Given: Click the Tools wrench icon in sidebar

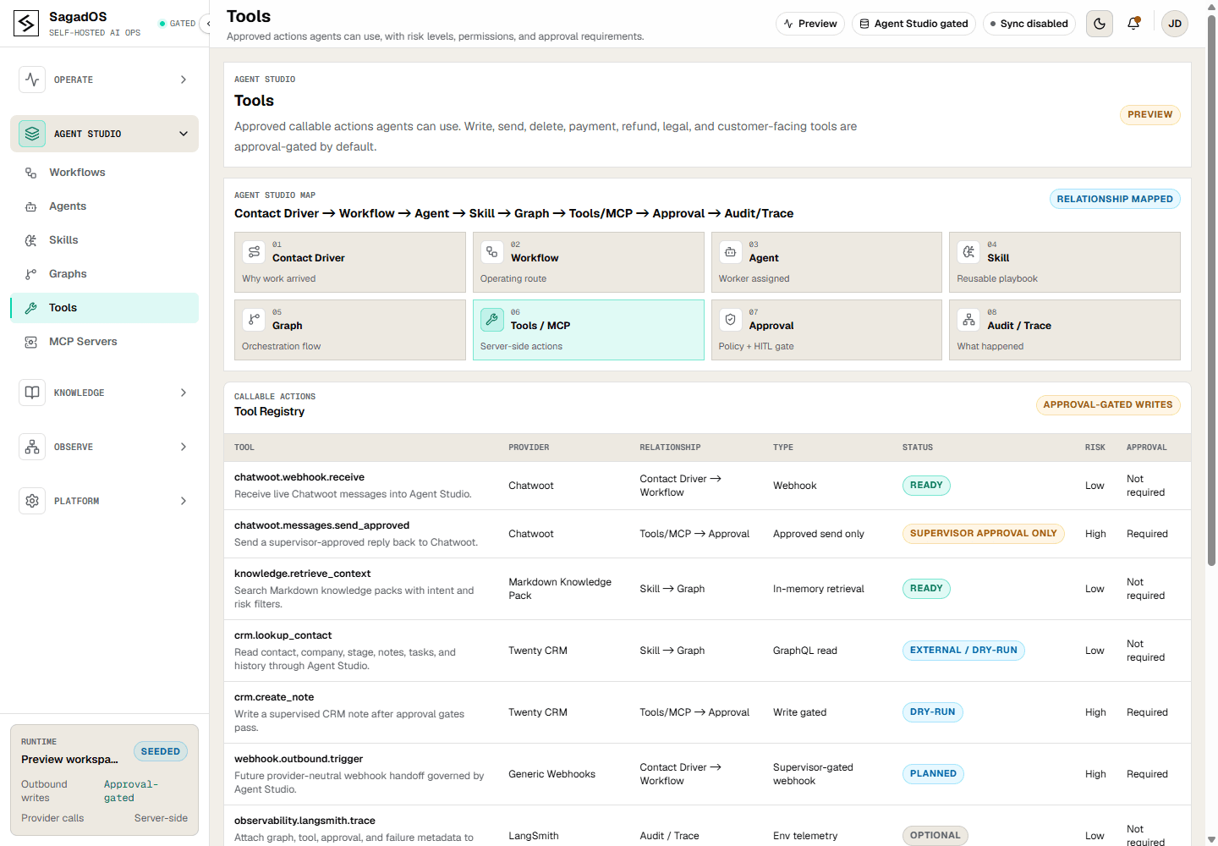Looking at the screenshot, I should pos(30,308).
